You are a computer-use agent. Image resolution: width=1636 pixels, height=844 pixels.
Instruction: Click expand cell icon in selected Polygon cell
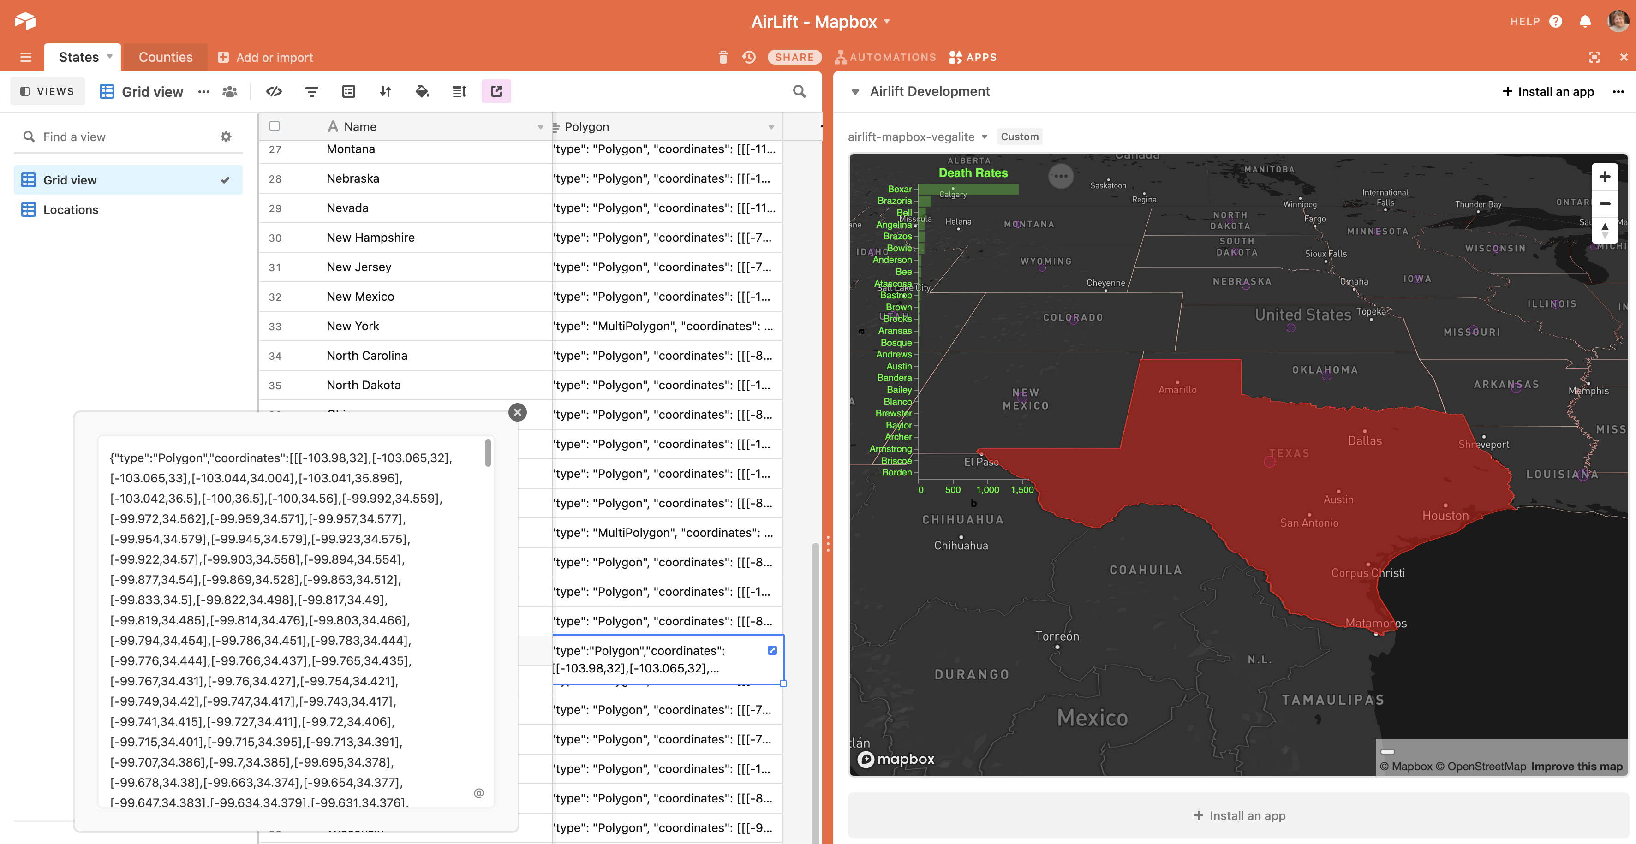click(772, 650)
